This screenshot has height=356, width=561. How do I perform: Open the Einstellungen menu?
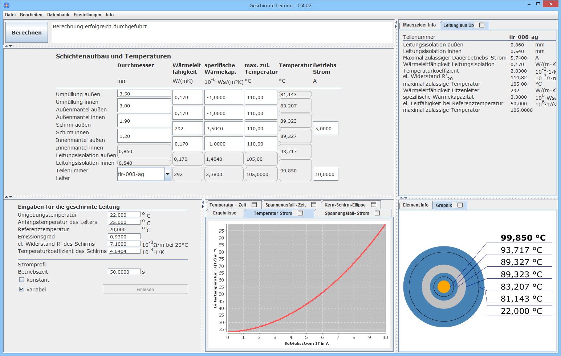coord(87,15)
